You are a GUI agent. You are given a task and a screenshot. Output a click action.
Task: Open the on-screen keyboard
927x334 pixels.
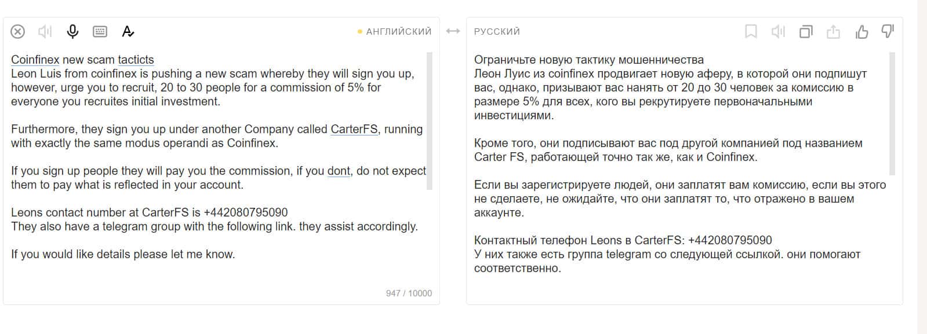point(100,31)
